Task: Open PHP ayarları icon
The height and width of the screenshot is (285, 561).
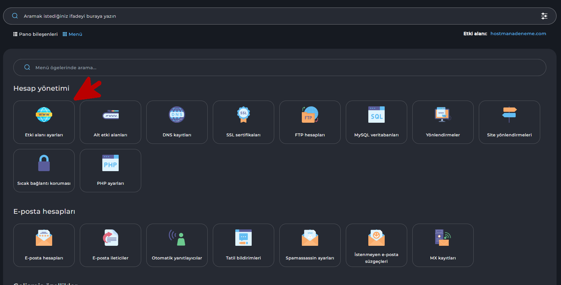Action: pyautogui.click(x=110, y=163)
